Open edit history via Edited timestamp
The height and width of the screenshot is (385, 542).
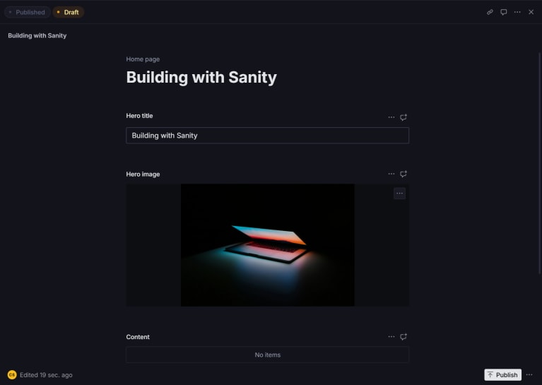(46, 375)
